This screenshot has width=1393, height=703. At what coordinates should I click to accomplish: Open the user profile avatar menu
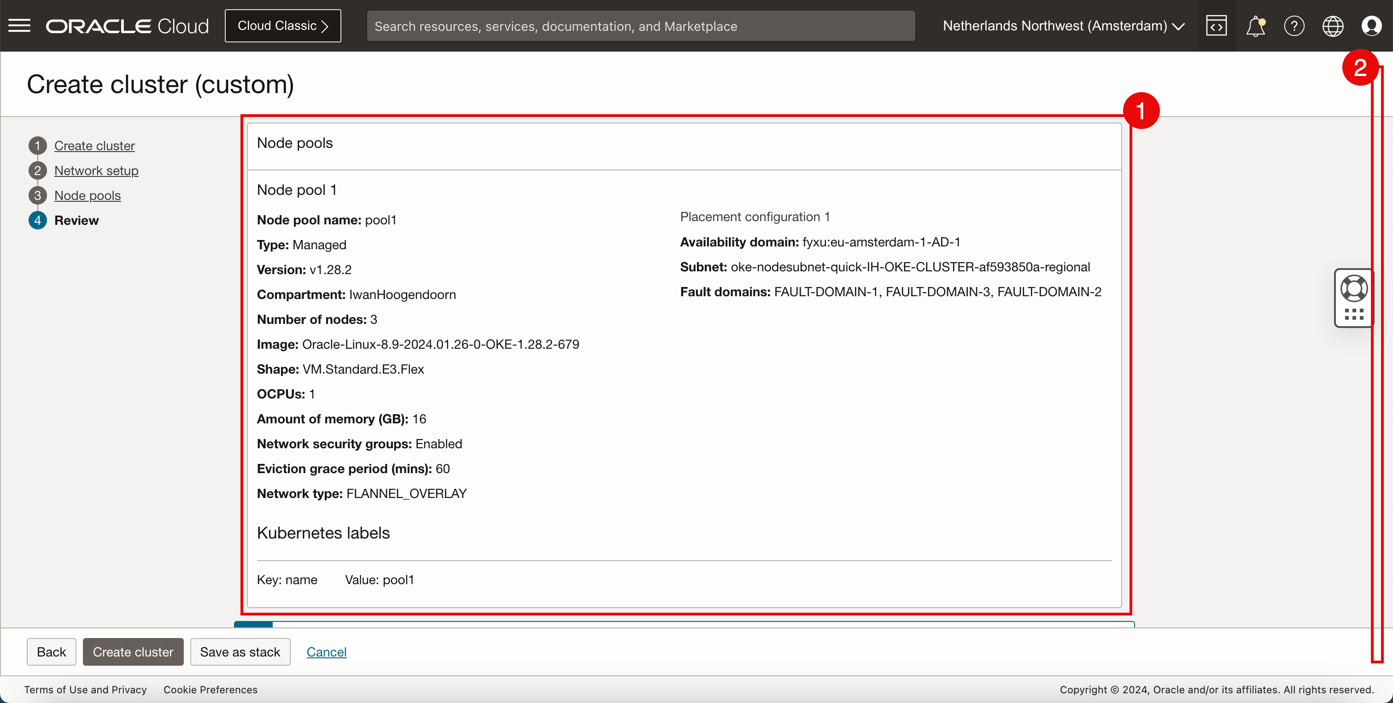1371,25
